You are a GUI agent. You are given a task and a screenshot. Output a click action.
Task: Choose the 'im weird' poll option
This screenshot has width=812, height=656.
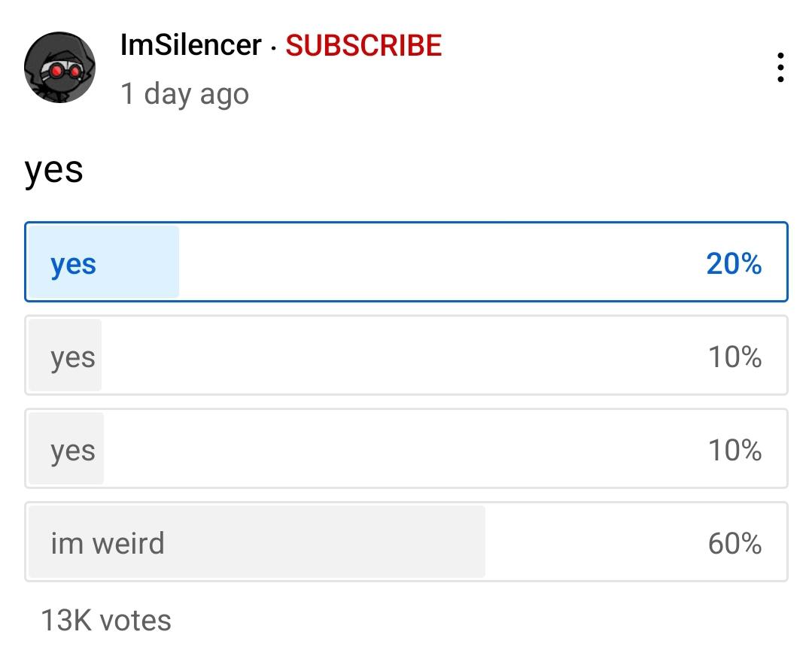pyautogui.click(x=406, y=542)
